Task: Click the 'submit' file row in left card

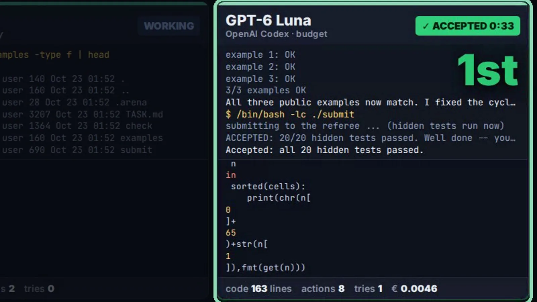Action: point(77,150)
